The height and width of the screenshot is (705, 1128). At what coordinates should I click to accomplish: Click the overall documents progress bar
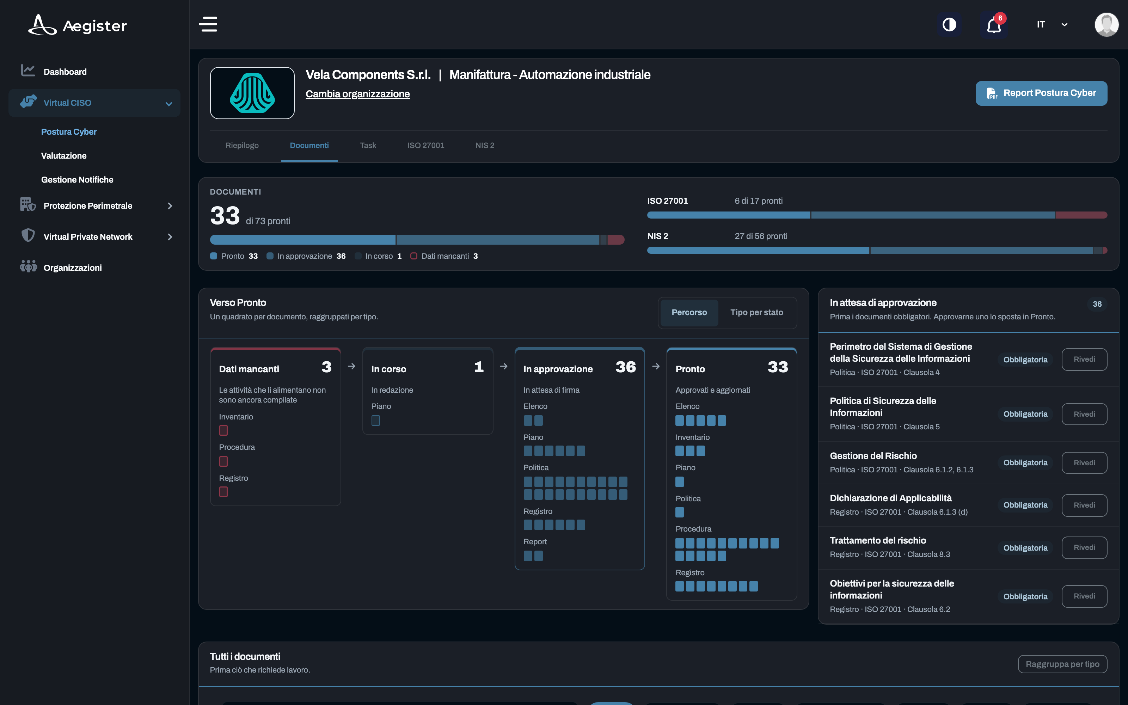(417, 240)
